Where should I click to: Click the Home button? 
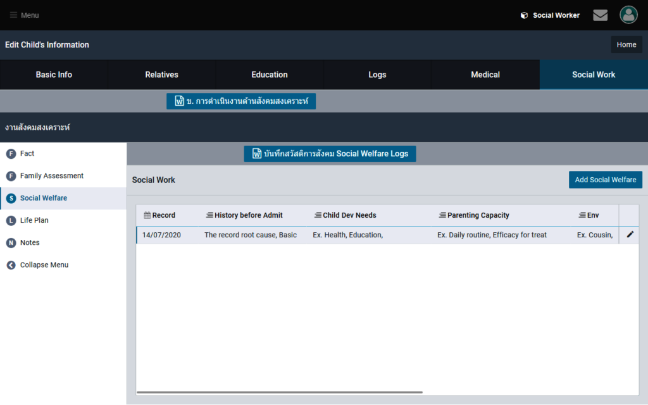click(626, 45)
